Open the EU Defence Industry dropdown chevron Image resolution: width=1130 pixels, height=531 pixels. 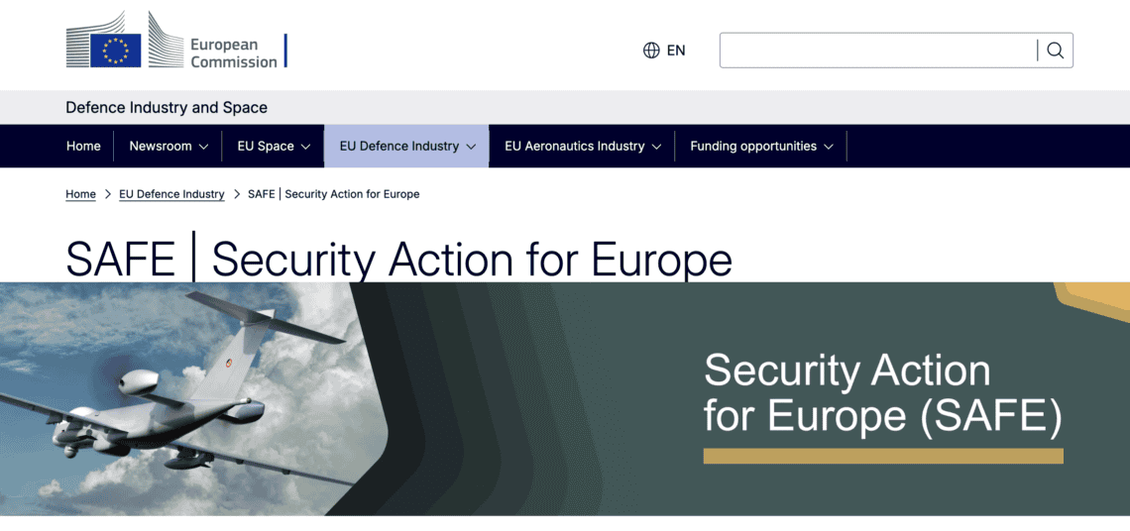coord(471,147)
